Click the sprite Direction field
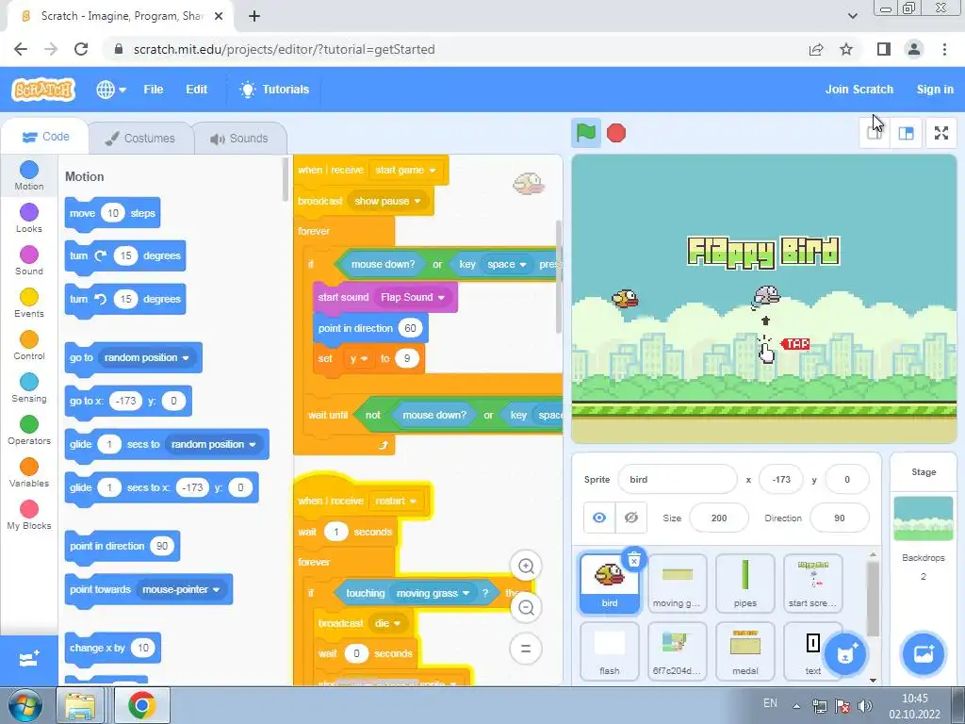Image resolution: width=965 pixels, height=724 pixels. click(840, 518)
